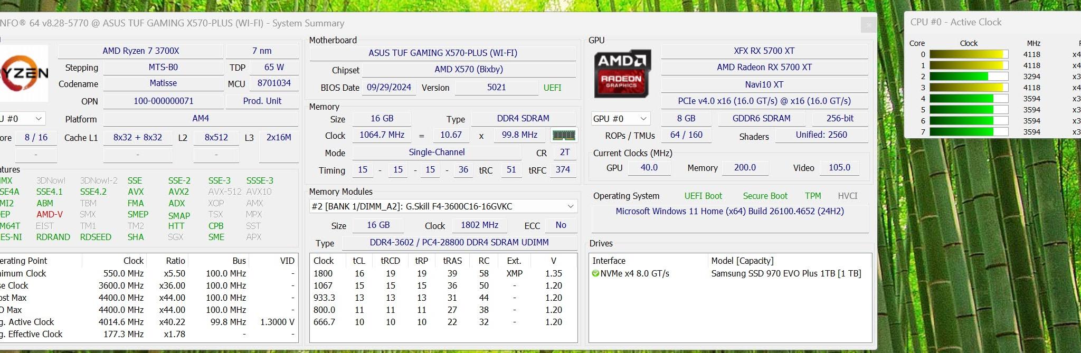Click the TPM indicator
The image size is (1081, 353).
tap(813, 196)
